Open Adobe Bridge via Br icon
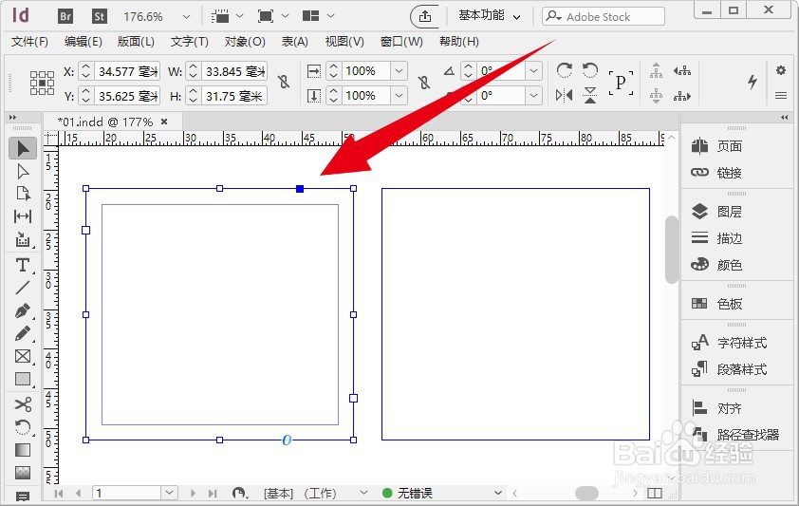Screen dimensions: 799x506 (65, 16)
